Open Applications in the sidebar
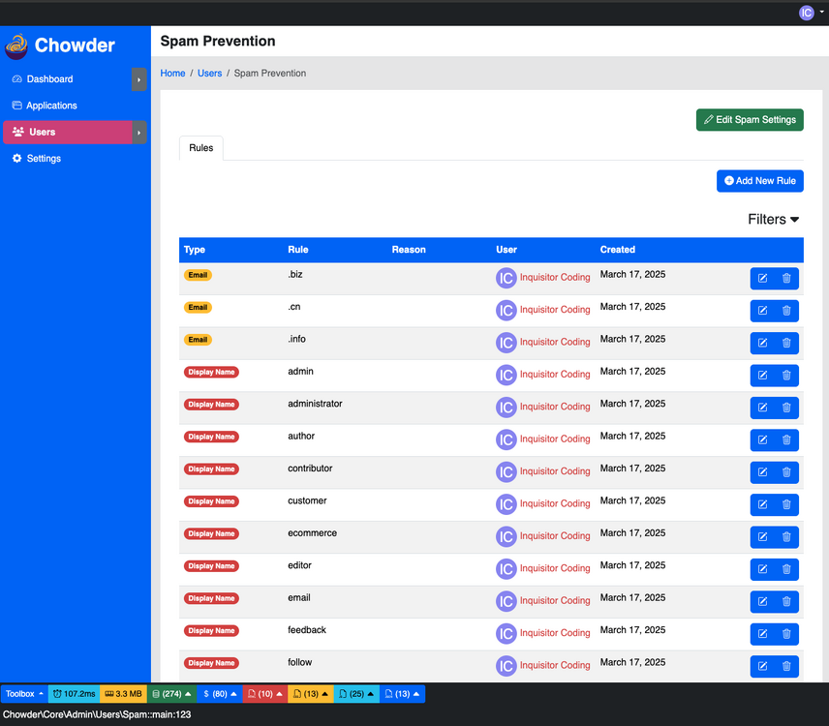 tap(51, 106)
